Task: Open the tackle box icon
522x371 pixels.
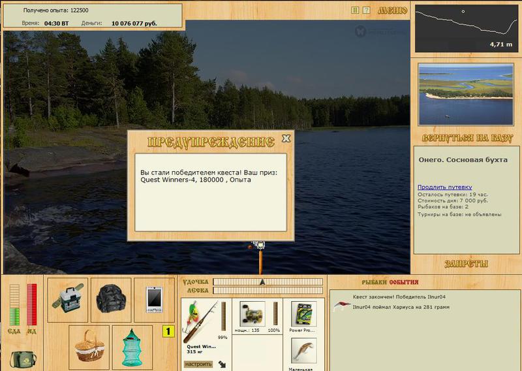Action: [68, 300]
